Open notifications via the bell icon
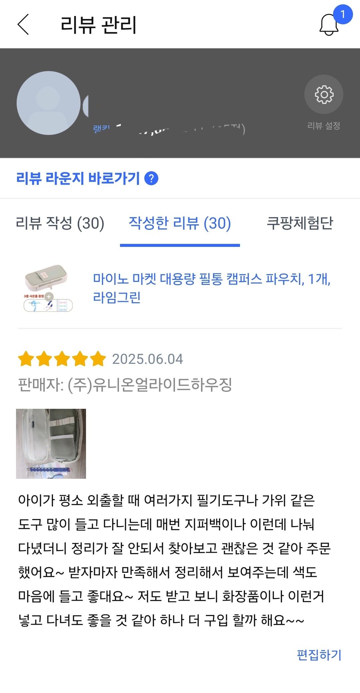Image resolution: width=360 pixels, height=693 pixels. pyautogui.click(x=329, y=24)
